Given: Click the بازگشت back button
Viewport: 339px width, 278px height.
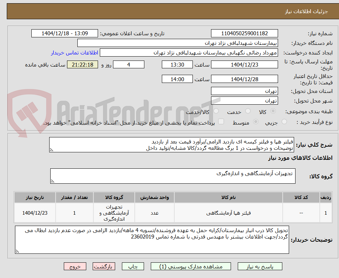Looking at the screenshot, I should click(x=104, y=266).
